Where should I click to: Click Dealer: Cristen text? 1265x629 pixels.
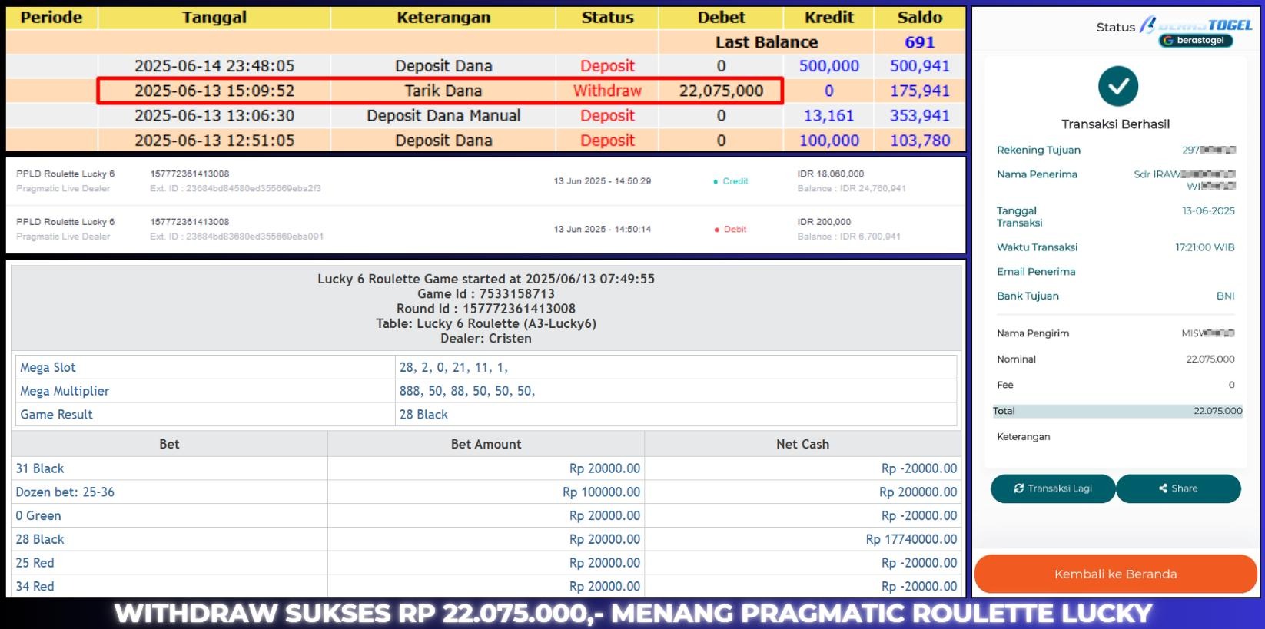(x=486, y=338)
